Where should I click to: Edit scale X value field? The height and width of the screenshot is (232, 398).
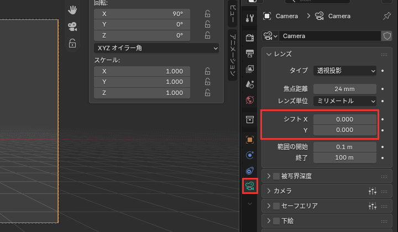click(142, 71)
